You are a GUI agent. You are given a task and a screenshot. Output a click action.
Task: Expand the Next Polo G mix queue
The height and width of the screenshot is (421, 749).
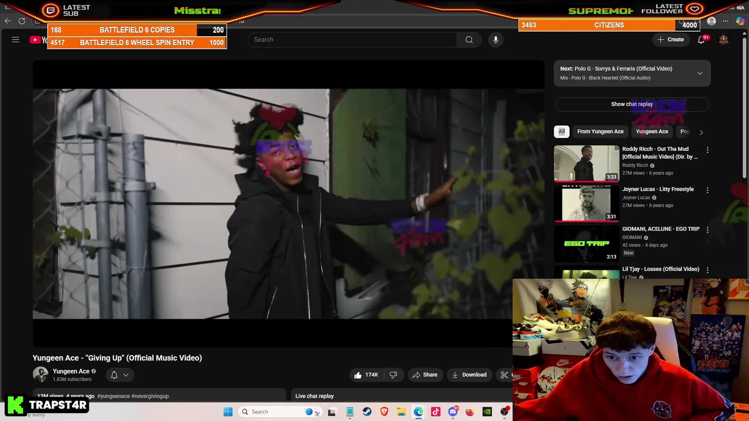pyautogui.click(x=700, y=73)
